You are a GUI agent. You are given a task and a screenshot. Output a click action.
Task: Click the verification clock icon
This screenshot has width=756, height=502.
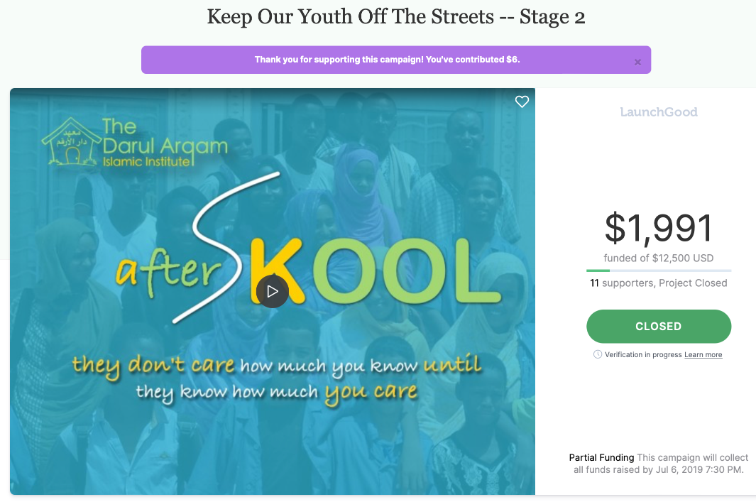[x=598, y=354]
